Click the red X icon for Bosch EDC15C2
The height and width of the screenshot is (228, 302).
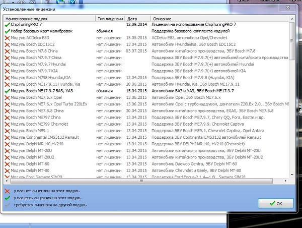point(7,44)
